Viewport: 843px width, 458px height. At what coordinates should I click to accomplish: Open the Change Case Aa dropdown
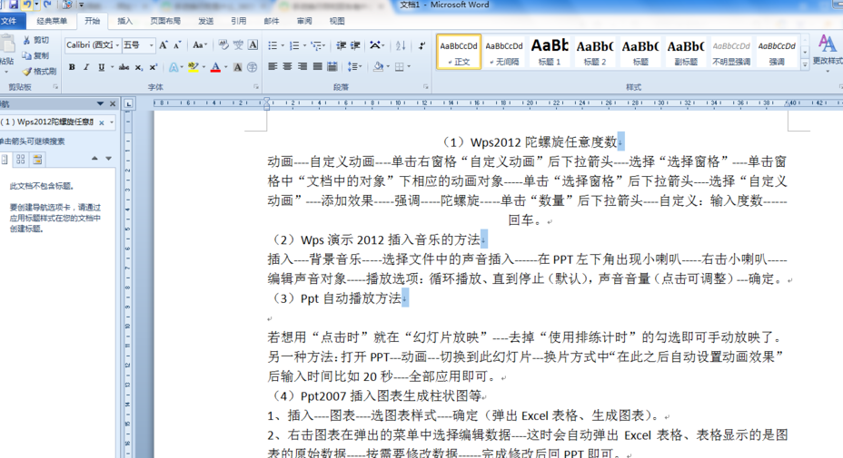coord(200,45)
